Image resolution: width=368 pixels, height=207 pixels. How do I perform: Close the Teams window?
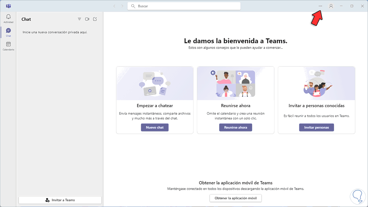coord(362,6)
